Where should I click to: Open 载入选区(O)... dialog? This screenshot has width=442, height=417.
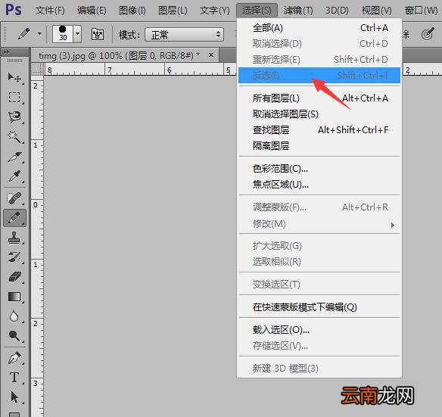[320, 330]
